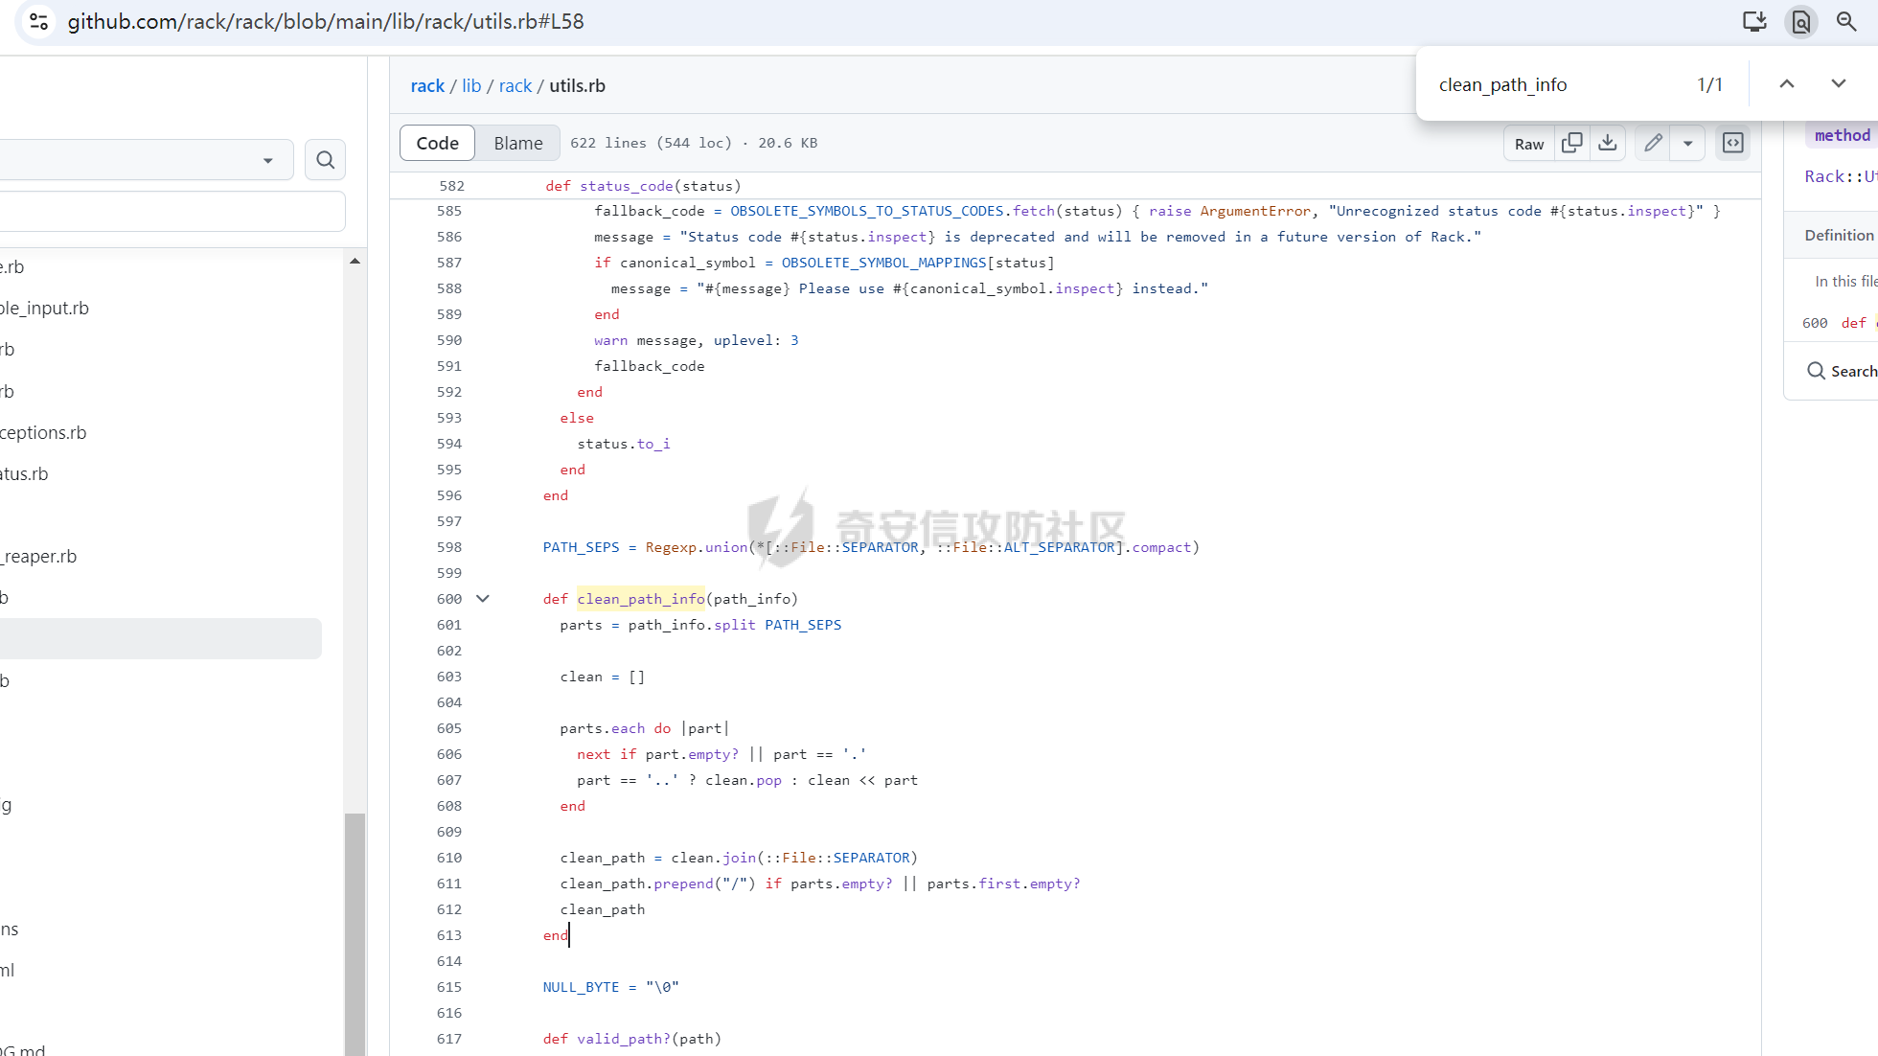Click the sticky status_code definition line 582

643,186
